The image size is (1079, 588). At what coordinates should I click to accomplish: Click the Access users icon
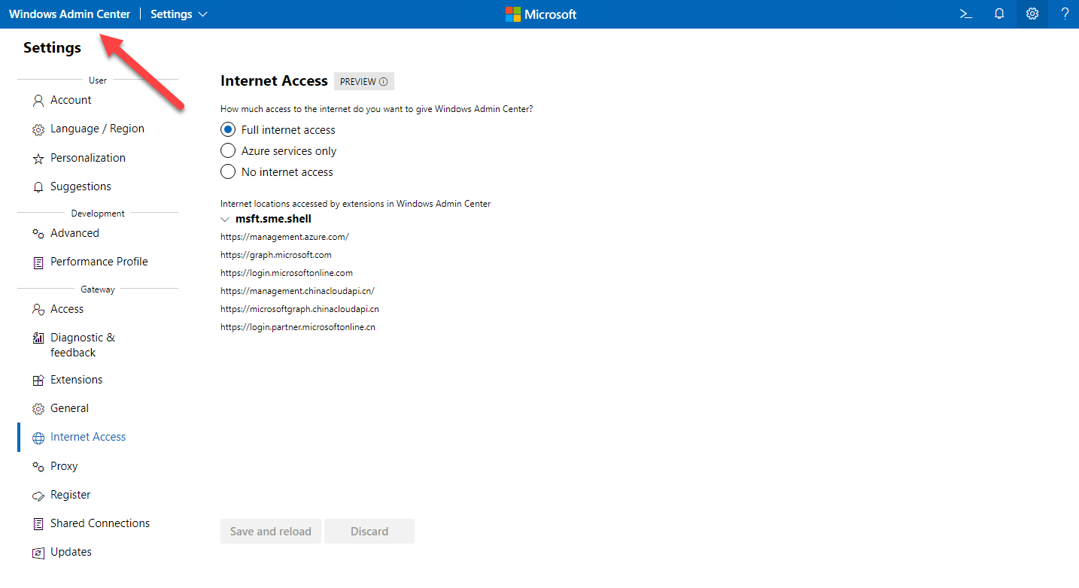coord(38,310)
